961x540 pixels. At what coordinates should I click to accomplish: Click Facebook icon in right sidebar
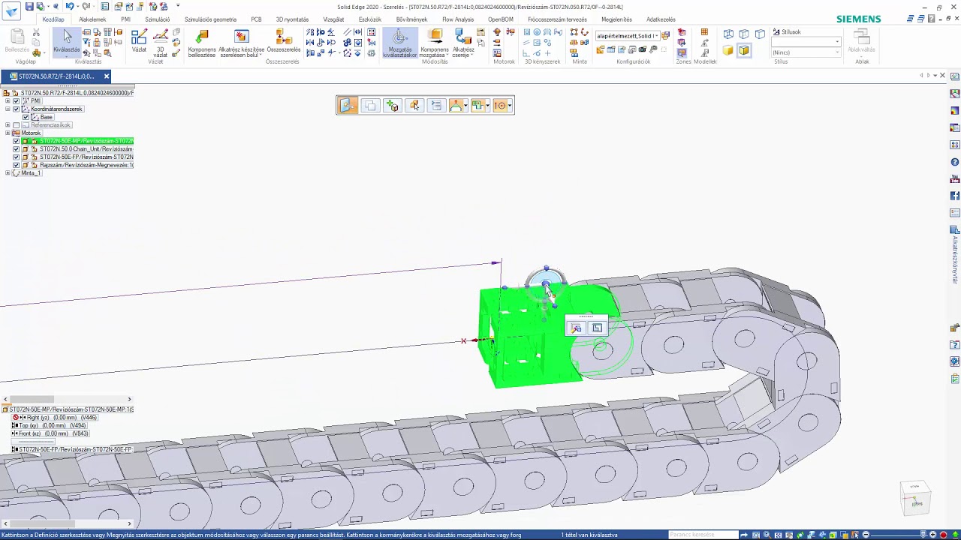click(x=955, y=196)
